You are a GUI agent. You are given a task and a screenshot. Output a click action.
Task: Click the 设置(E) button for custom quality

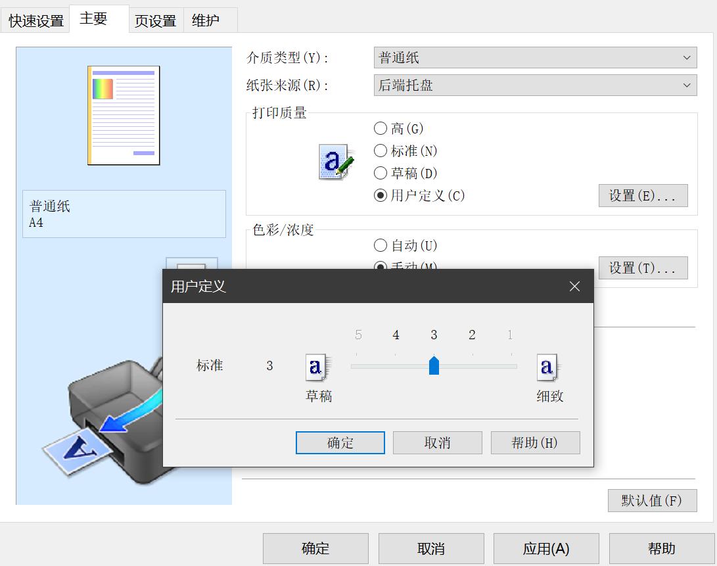pyautogui.click(x=643, y=195)
